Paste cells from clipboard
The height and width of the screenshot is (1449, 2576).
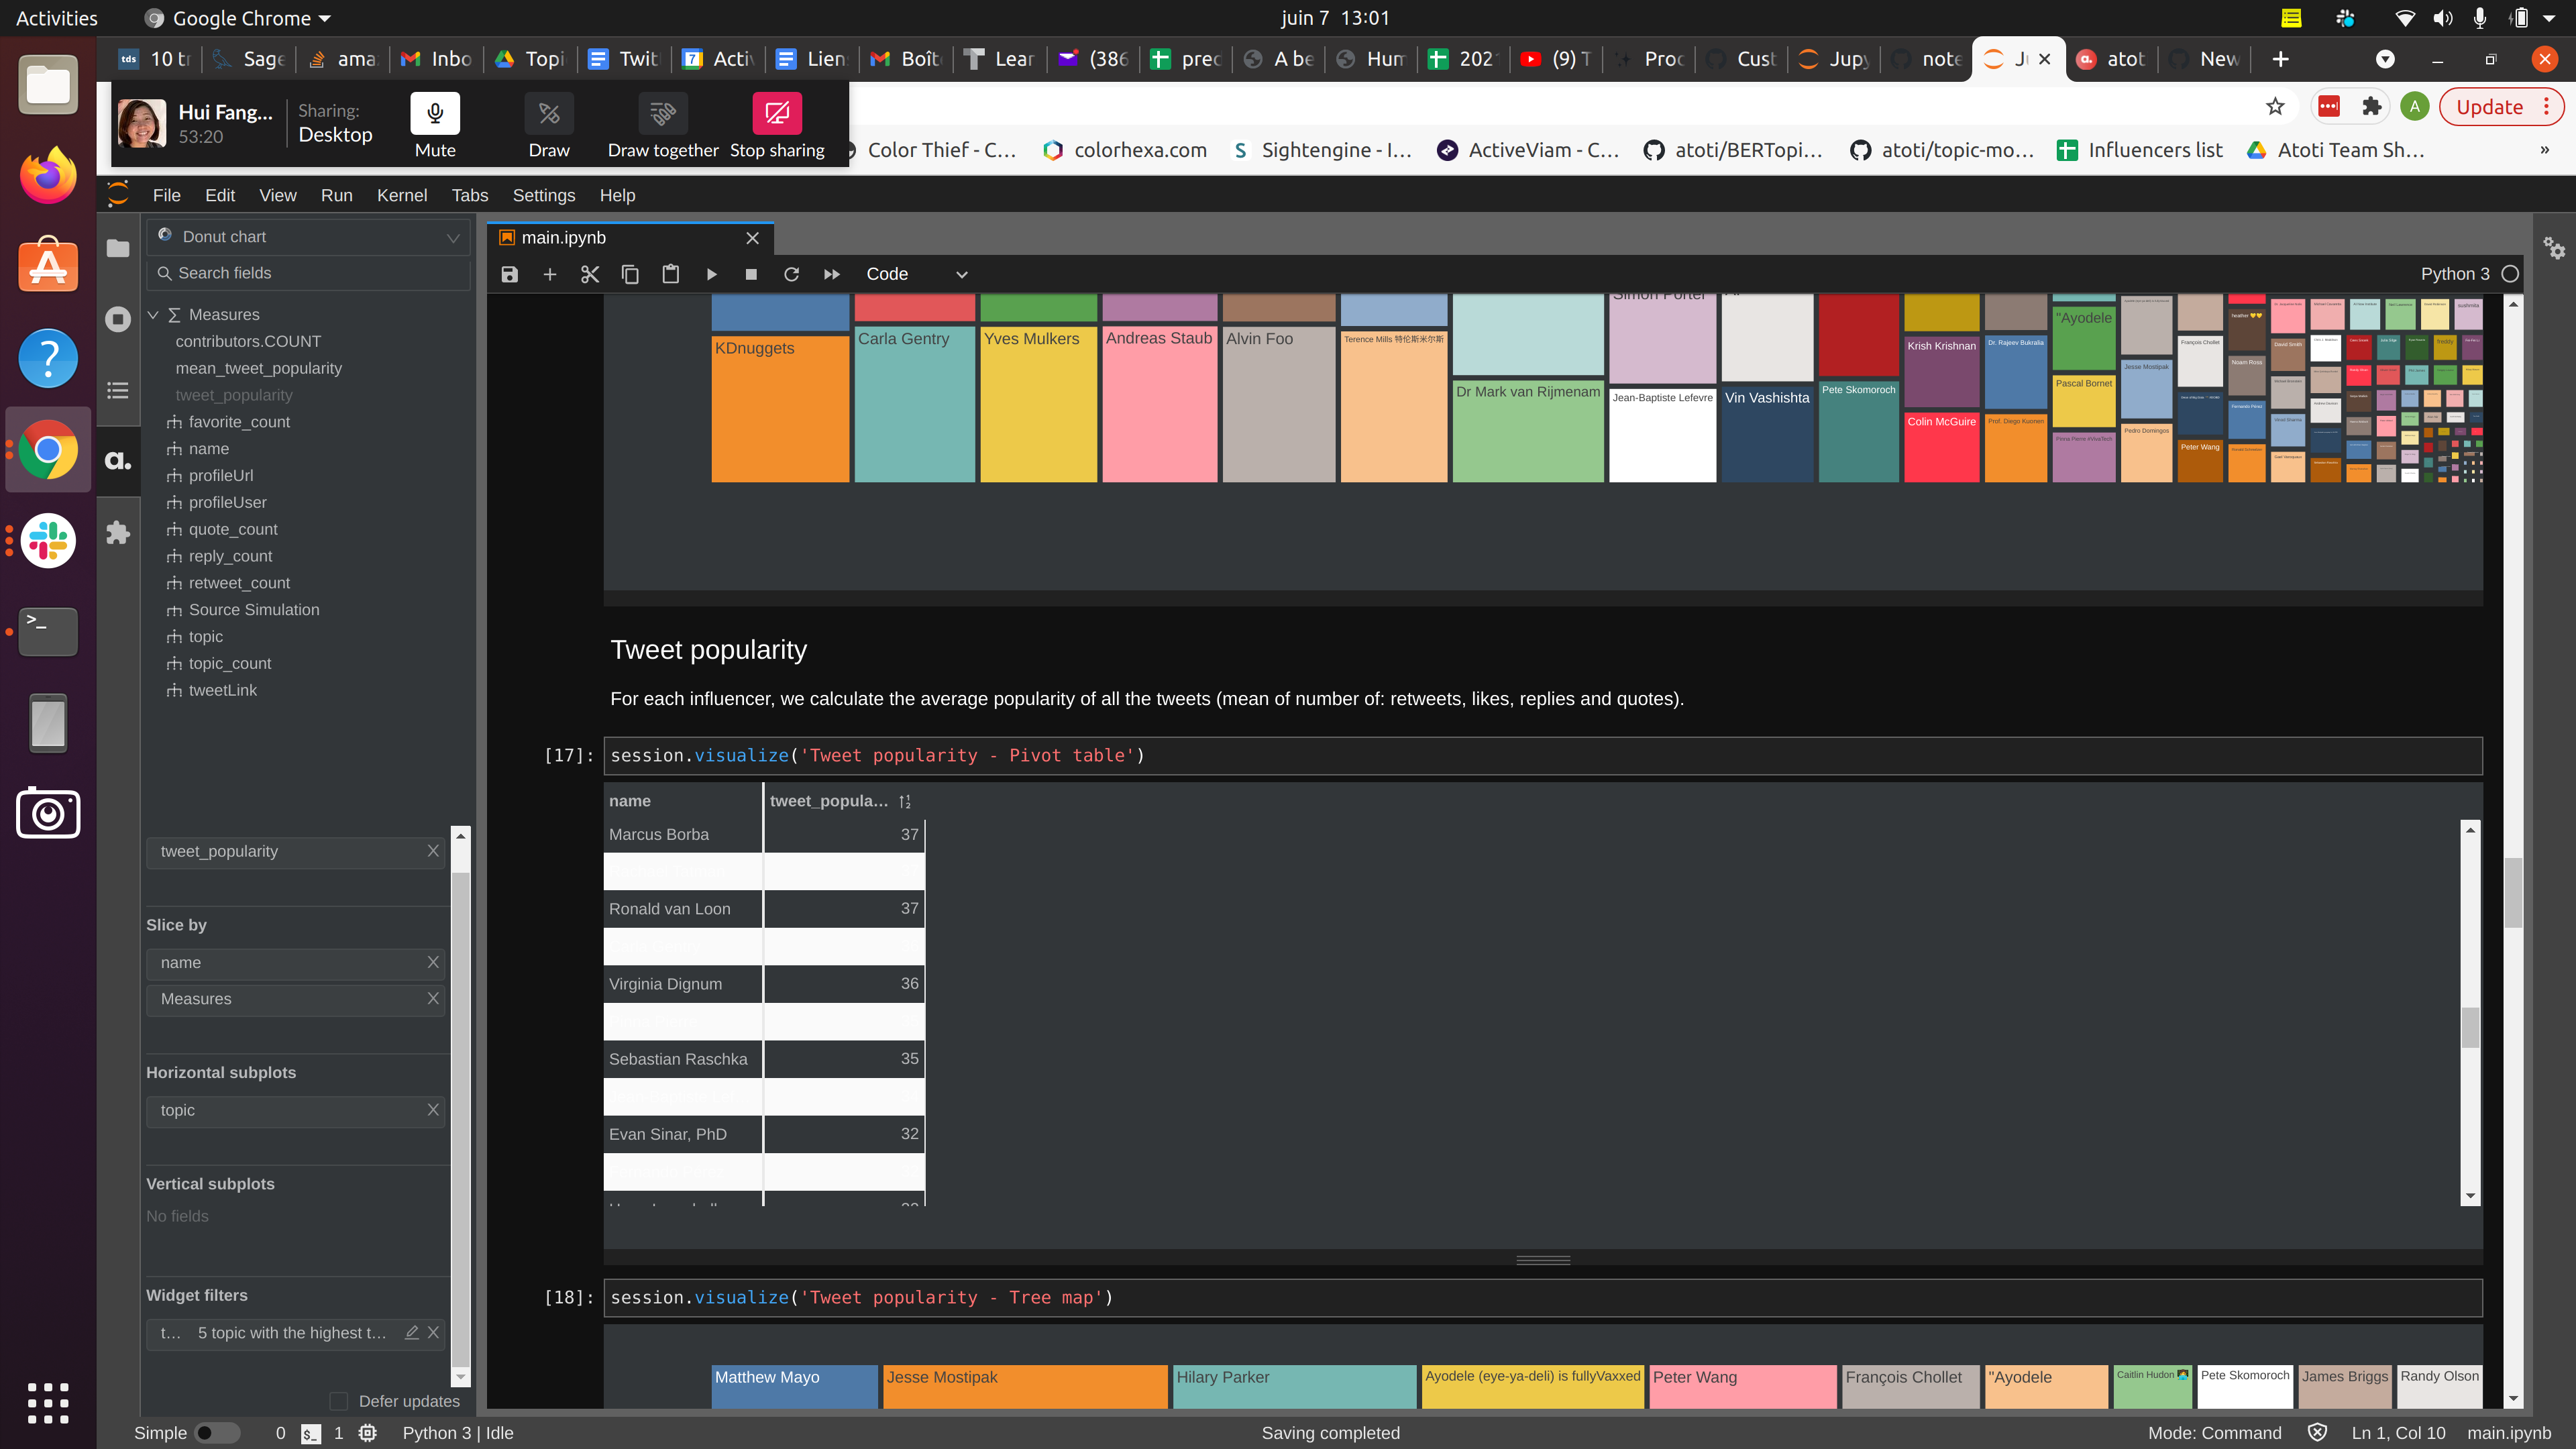pos(670,273)
